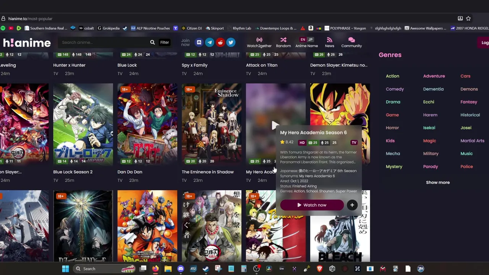The height and width of the screenshot is (275, 489).
Task: Open the Grokipedia bookmark
Action: (108, 28)
